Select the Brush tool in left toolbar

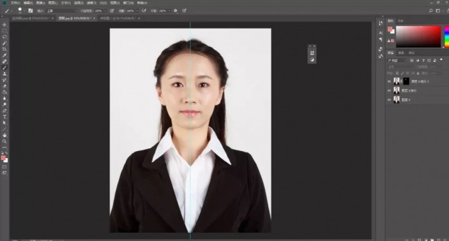(x=4, y=68)
